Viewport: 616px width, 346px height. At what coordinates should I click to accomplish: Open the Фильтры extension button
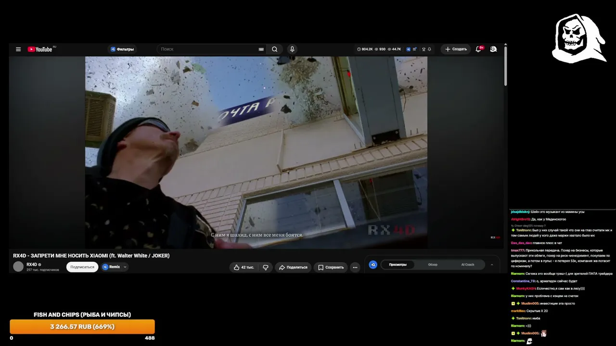click(122, 49)
